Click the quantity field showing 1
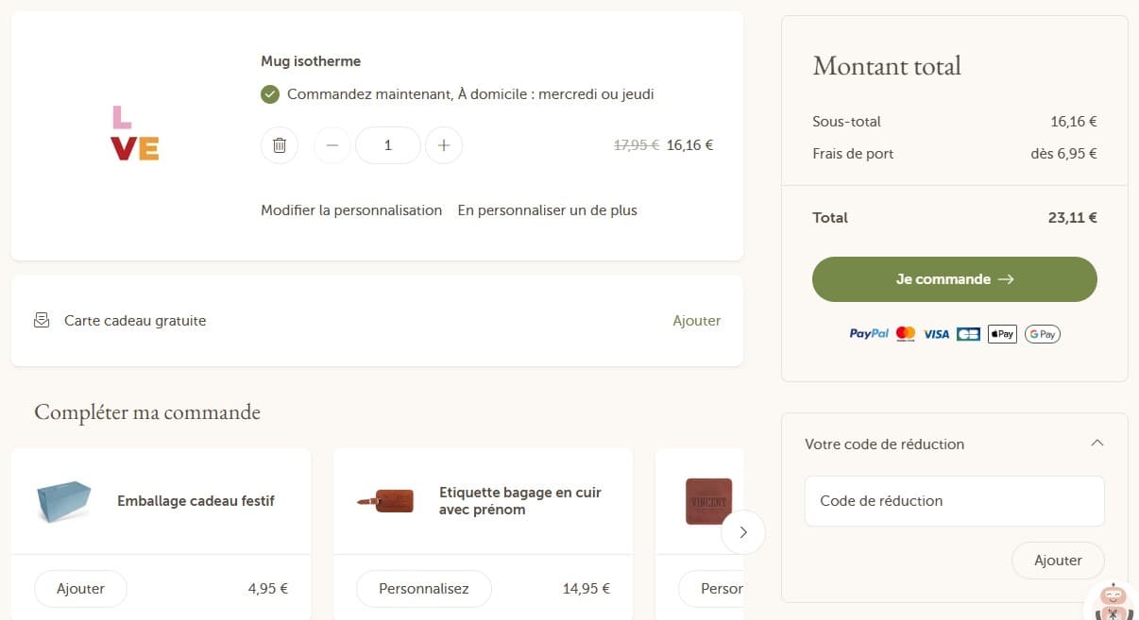This screenshot has width=1139, height=620. [x=388, y=145]
